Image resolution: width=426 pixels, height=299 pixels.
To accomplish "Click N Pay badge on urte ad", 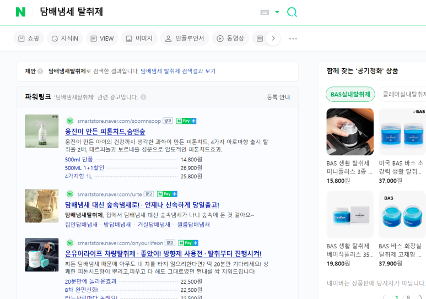I will [167, 194].
